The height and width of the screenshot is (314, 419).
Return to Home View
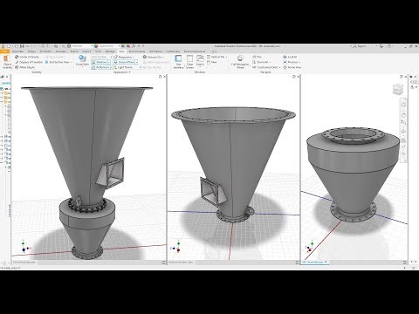coord(292,67)
